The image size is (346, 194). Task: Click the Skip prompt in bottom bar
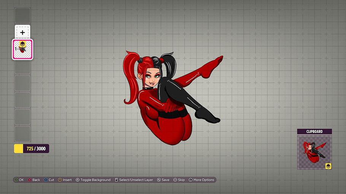[x=179, y=180]
